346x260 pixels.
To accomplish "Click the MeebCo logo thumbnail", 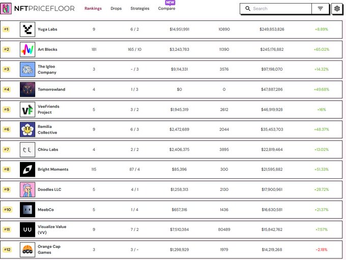I will pos(27,210).
